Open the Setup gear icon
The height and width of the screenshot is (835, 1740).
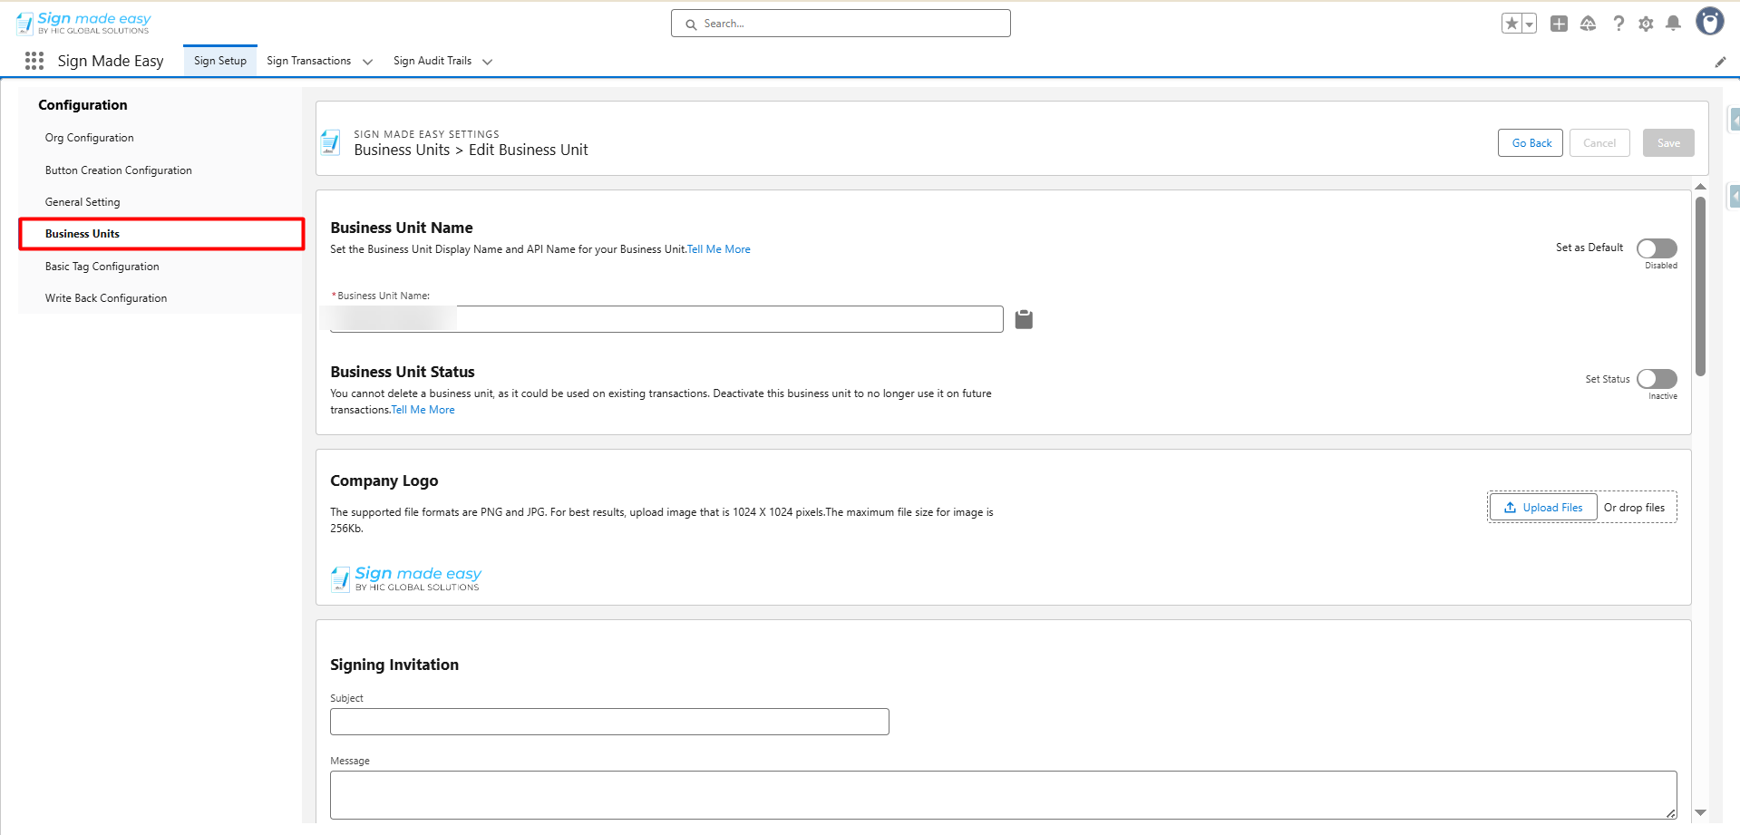(x=1646, y=24)
